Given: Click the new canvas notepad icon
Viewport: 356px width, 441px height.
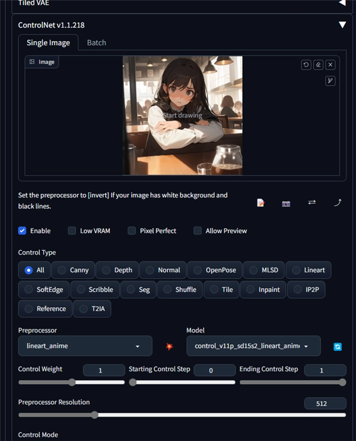Looking at the screenshot, I should [x=260, y=203].
